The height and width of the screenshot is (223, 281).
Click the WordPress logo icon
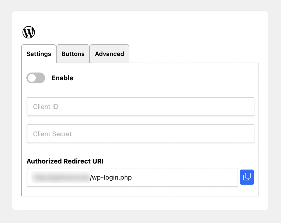[29, 32]
